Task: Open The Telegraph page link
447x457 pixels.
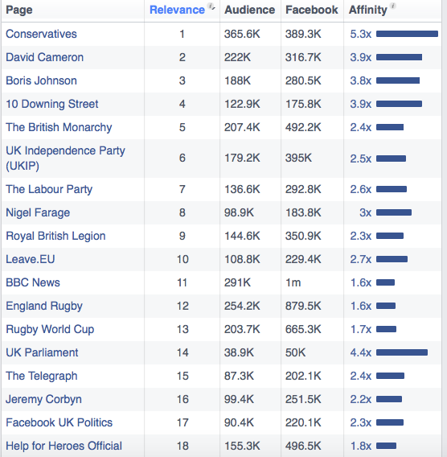Action: (x=42, y=376)
